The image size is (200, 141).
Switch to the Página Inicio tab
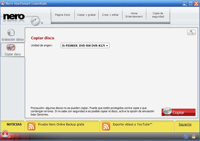pos(63,15)
